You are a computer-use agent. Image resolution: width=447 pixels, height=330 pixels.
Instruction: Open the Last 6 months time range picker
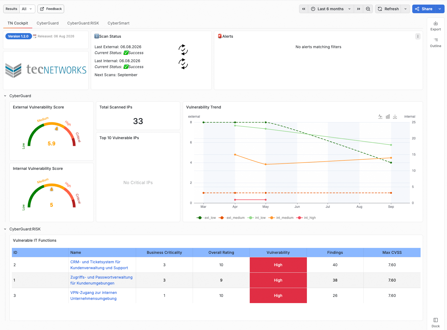[331, 9]
